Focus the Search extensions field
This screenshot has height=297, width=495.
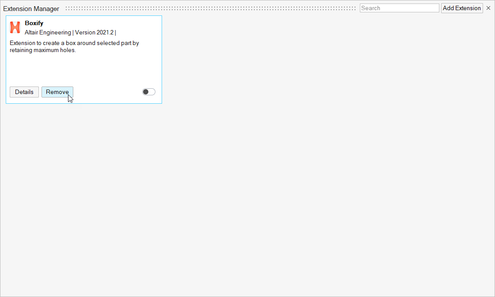tap(399, 8)
